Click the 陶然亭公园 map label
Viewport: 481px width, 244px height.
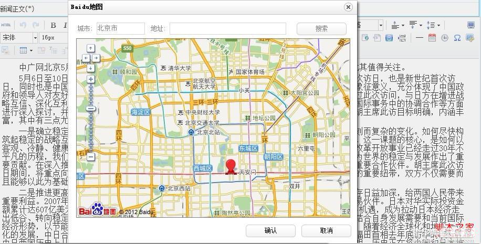tap(236, 213)
